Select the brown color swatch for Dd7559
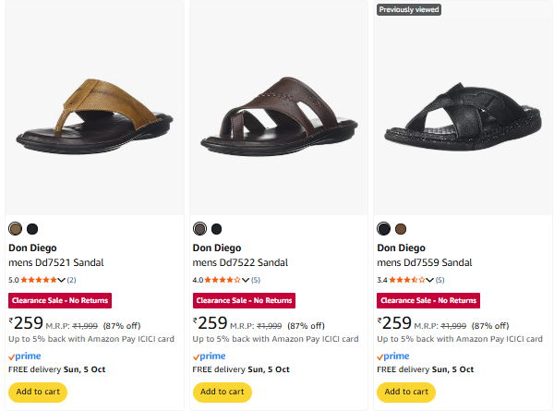This screenshot has width=554, height=411. click(x=401, y=229)
